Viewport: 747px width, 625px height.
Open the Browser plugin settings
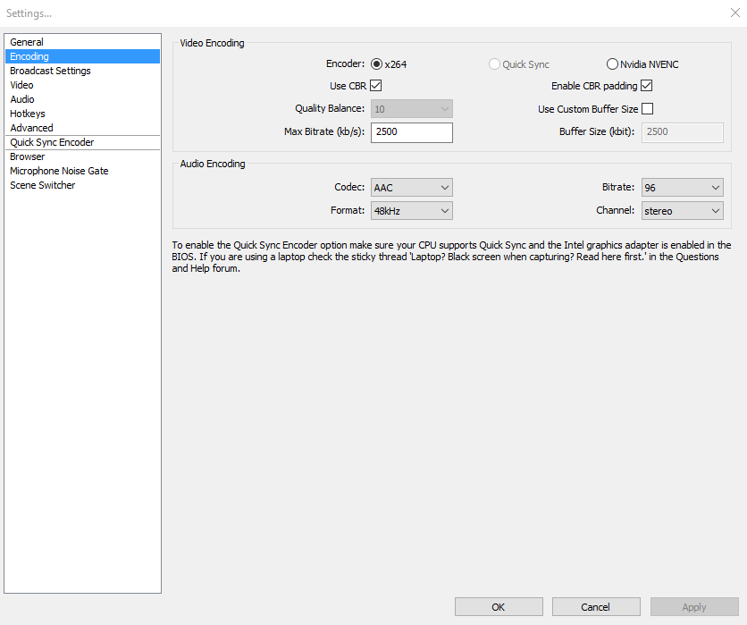pos(82,156)
